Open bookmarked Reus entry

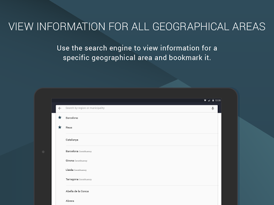(136, 128)
